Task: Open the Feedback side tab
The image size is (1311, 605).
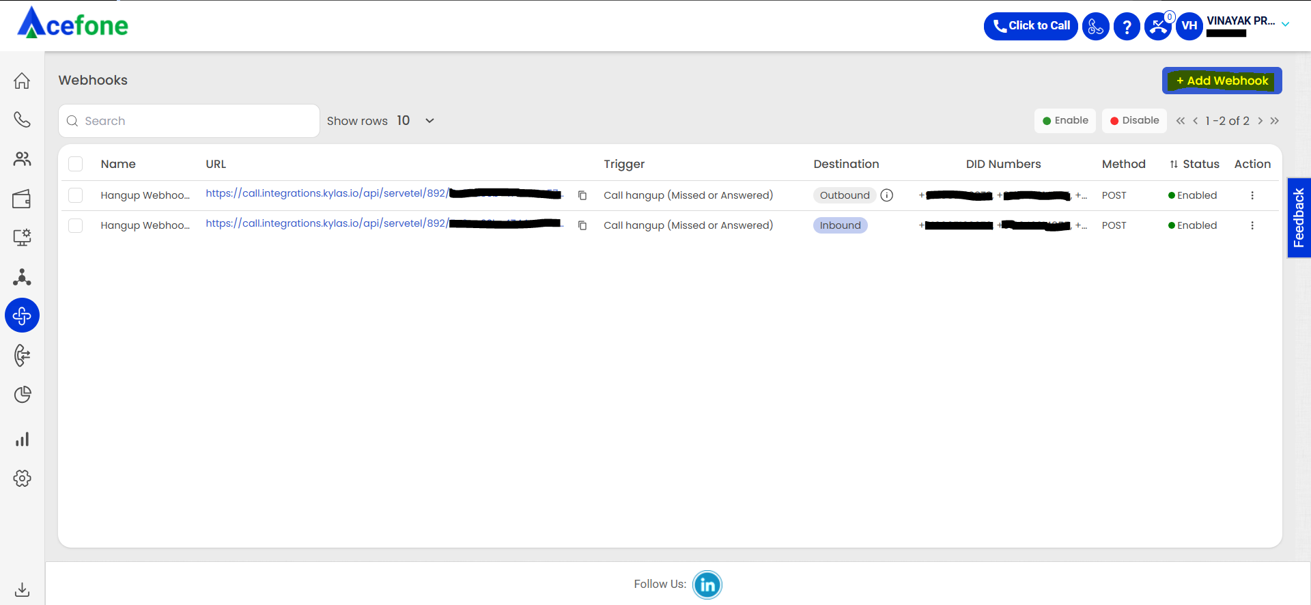Action: [x=1299, y=217]
